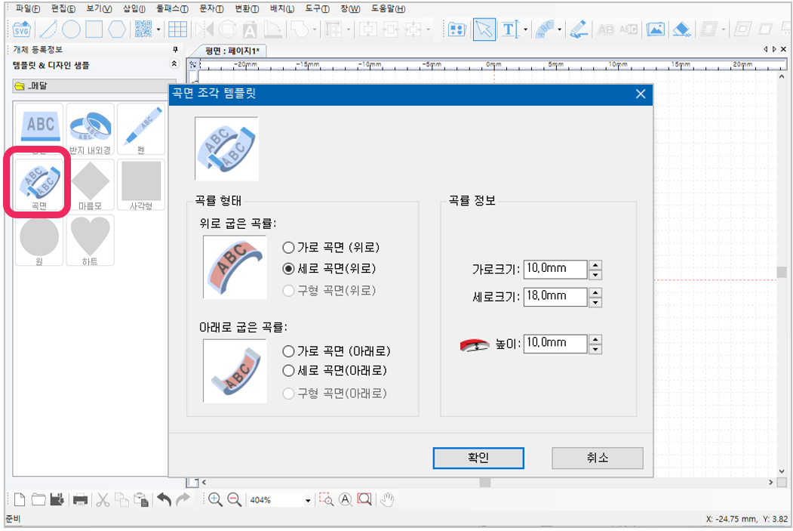Select the hand pan tool
This screenshot has height=531, width=793.
click(387, 499)
